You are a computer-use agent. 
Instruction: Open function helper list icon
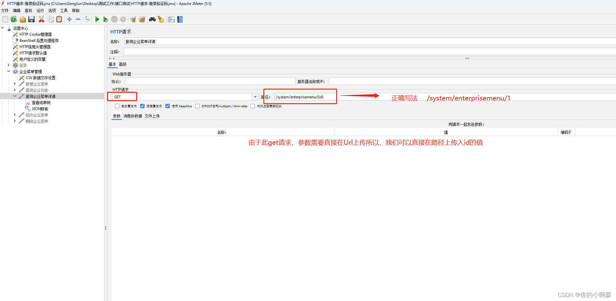[171, 19]
